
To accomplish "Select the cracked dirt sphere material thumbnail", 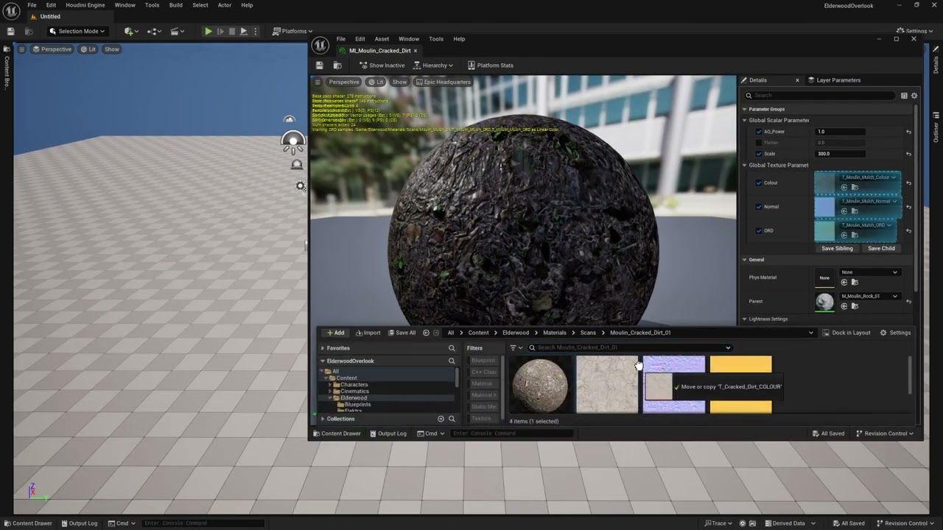I will 540,385.
